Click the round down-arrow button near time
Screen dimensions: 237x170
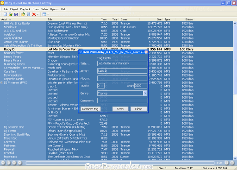[x=227, y=163]
